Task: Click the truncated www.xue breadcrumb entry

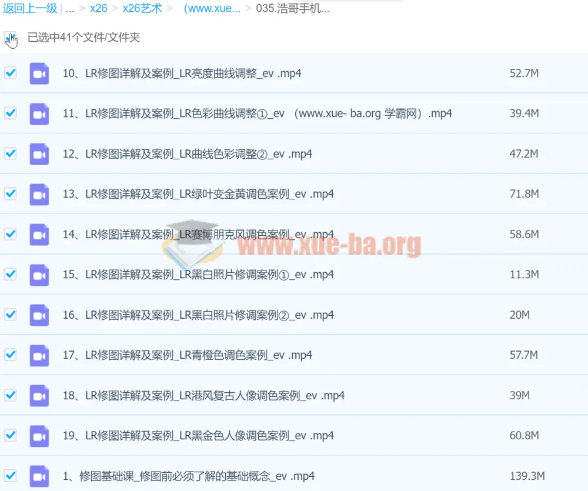Action: [212, 9]
